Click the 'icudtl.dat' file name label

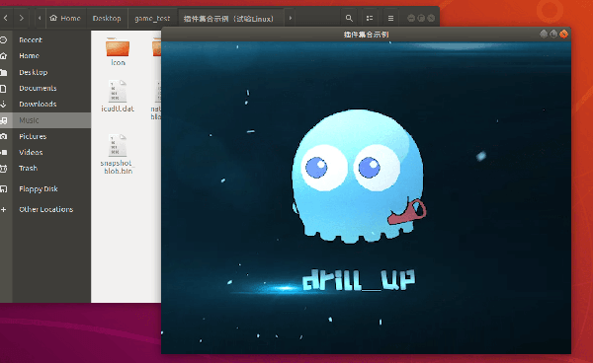[118, 109]
